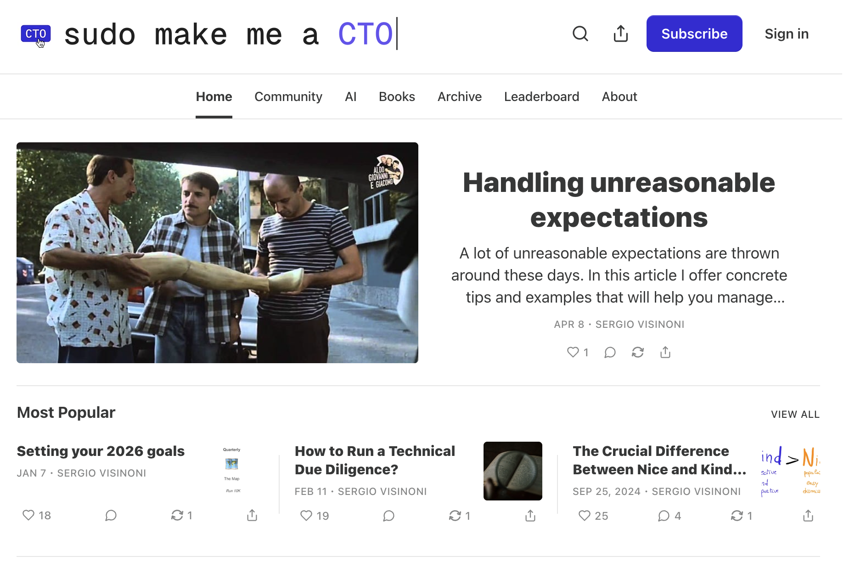Click the CTO logo badge
The width and height of the screenshot is (844, 573).
36,34
